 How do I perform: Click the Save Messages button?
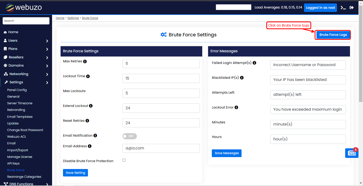coord(226,153)
